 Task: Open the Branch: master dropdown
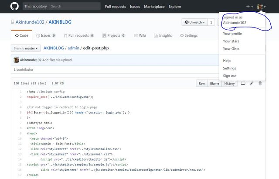(x=25, y=48)
